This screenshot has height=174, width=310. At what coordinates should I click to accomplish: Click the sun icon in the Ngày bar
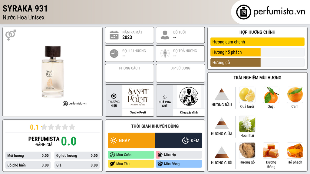click(x=114, y=140)
